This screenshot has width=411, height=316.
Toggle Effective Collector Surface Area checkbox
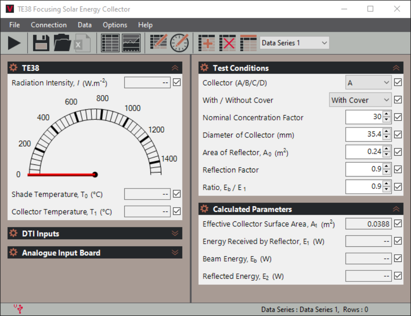click(398, 224)
